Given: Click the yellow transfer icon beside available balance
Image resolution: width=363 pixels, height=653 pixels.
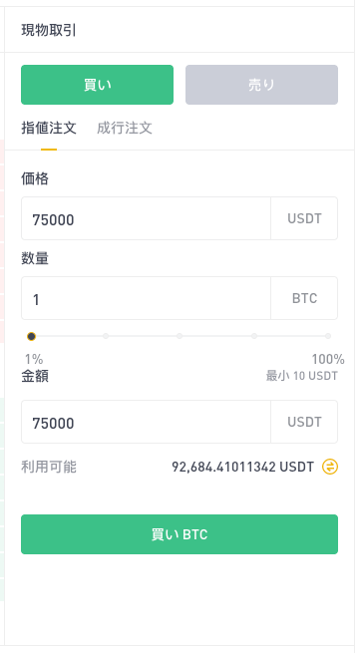Looking at the screenshot, I should point(330,467).
